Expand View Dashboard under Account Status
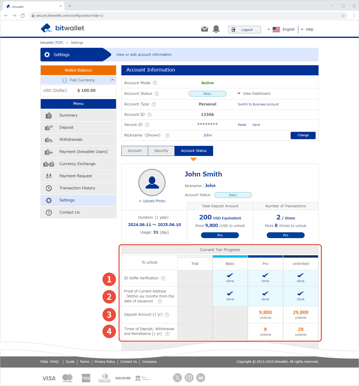 254,94
